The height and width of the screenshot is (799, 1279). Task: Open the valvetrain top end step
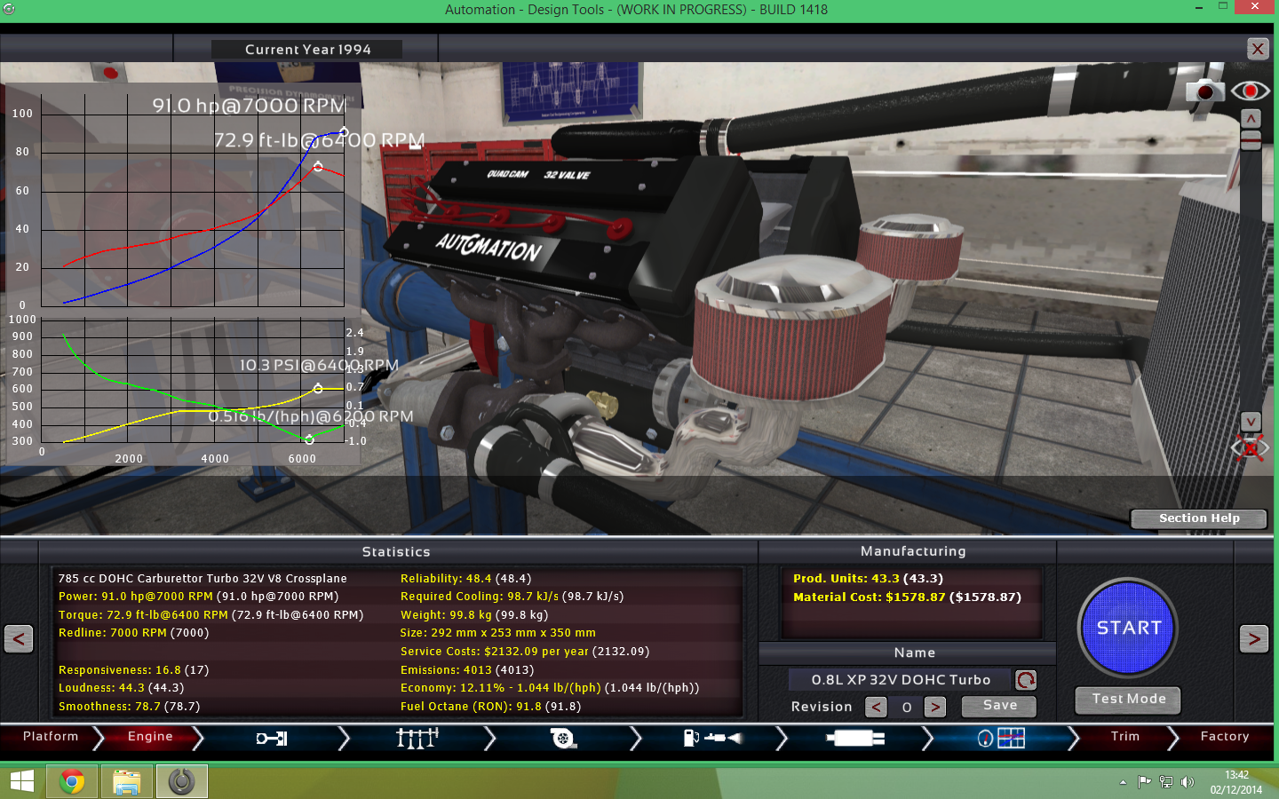tap(417, 738)
